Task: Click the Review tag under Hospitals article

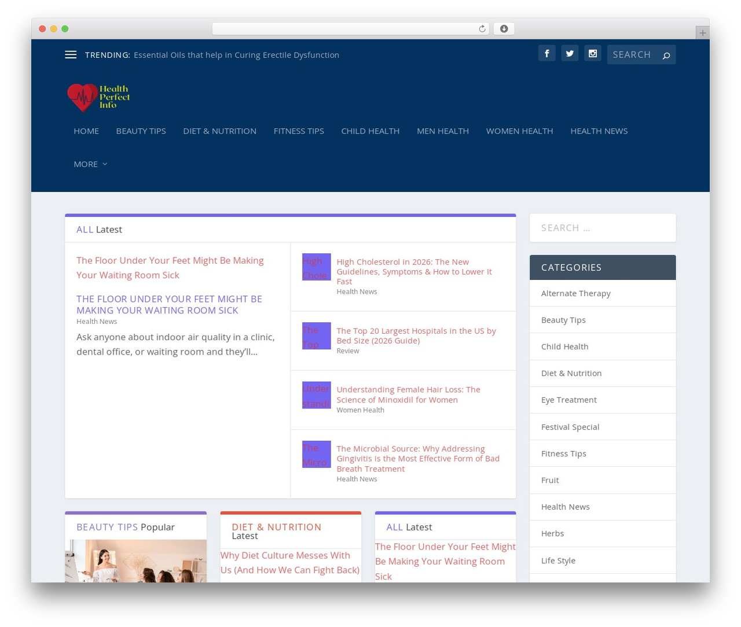Action: pyautogui.click(x=348, y=351)
